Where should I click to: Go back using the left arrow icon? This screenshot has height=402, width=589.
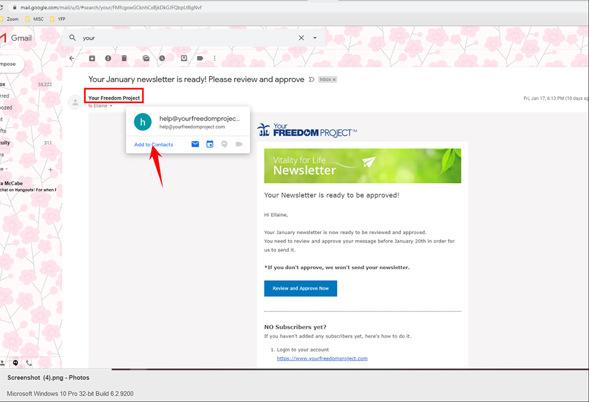71,58
